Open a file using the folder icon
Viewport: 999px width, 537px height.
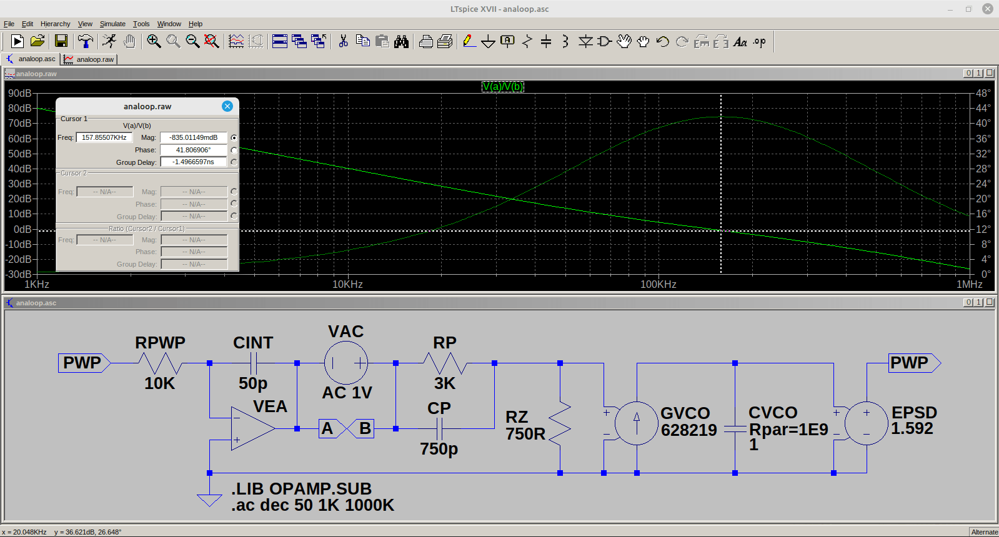click(x=37, y=41)
